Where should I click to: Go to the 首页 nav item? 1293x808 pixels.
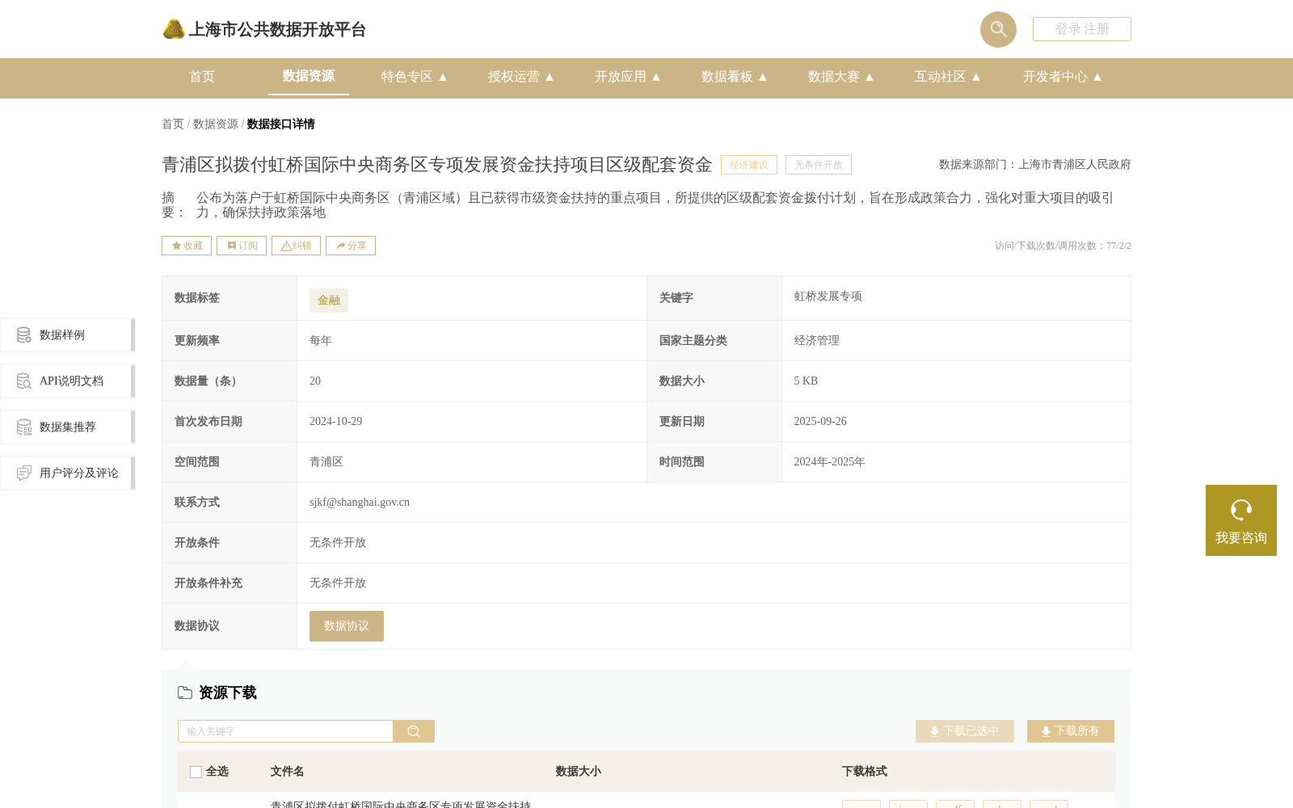tap(202, 77)
